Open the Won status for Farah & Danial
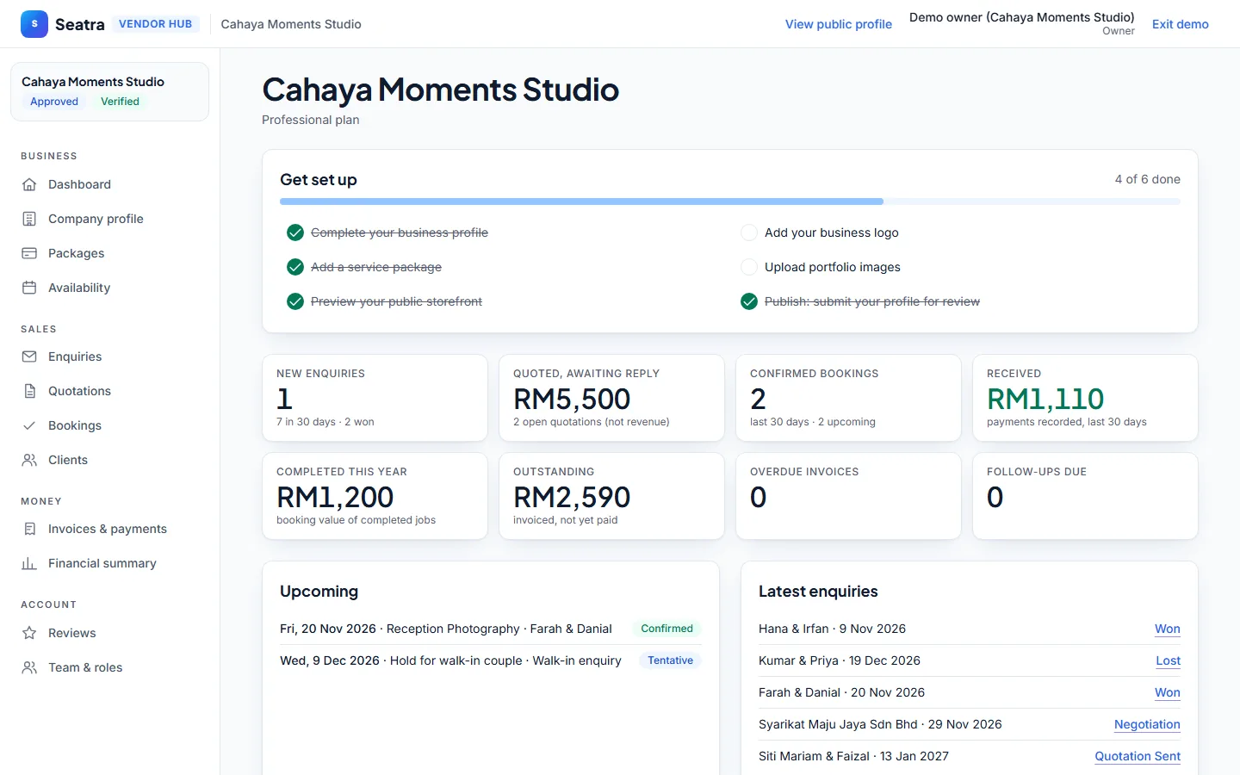The width and height of the screenshot is (1240, 775). click(x=1168, y=692)
